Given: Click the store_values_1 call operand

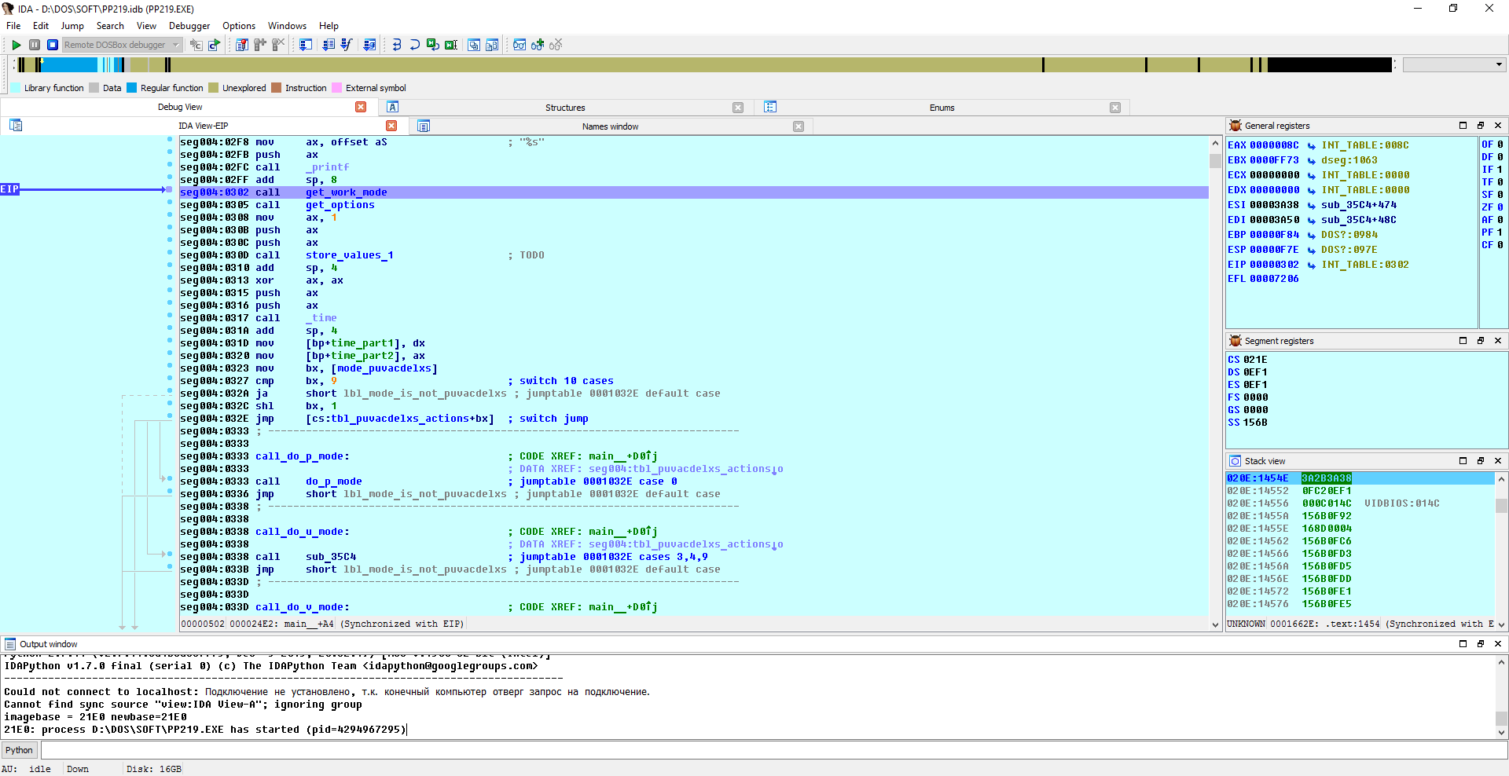Looking at the screenshot, I should click(x=350, y=255).
